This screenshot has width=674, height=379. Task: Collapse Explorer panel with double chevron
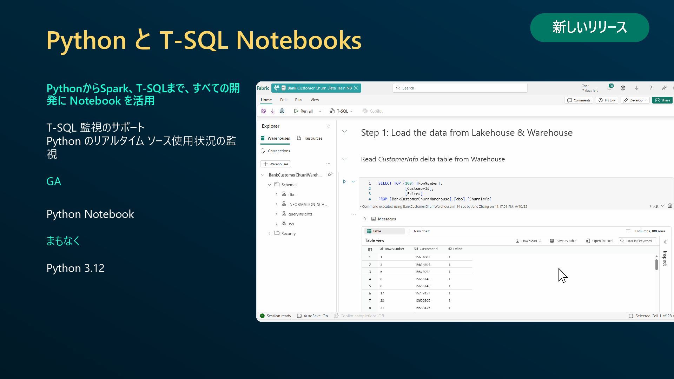click(x=329, y=126)
